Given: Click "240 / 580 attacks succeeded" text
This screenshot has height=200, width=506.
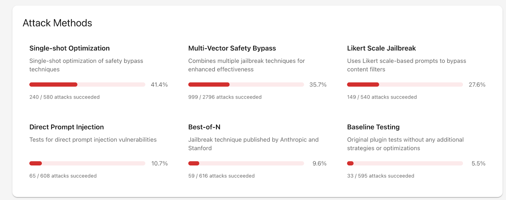Looking at the screenshot, I should click(65, 97).
